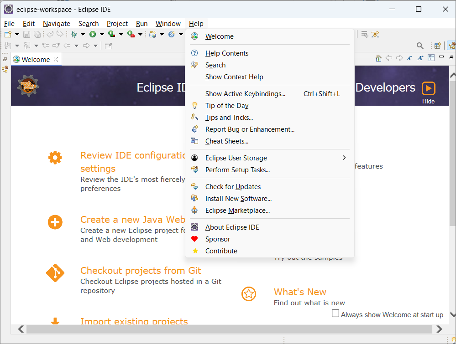Open the Debug configurations dropdown arrow

pyautogui.click(x=83, y=34)
